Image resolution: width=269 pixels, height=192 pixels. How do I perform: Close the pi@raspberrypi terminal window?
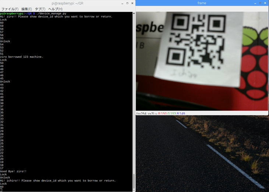(x=132, y=3)
